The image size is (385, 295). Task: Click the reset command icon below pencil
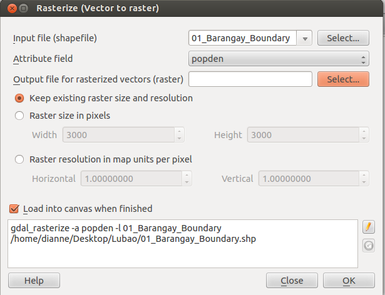(368, 246)
